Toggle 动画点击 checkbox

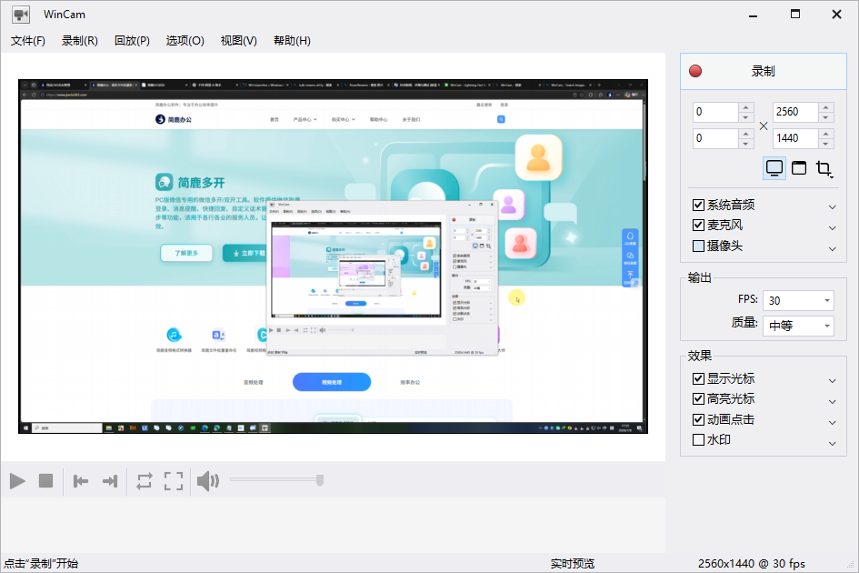(698, 420)
